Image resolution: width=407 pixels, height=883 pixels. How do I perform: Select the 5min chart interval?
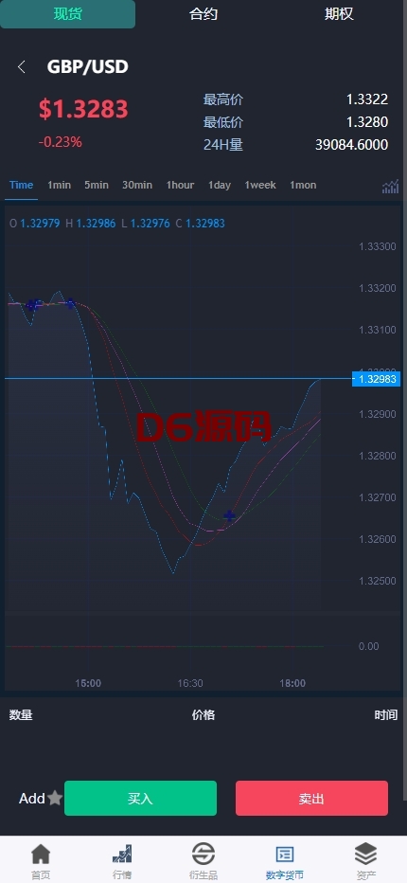click(97, 185)
